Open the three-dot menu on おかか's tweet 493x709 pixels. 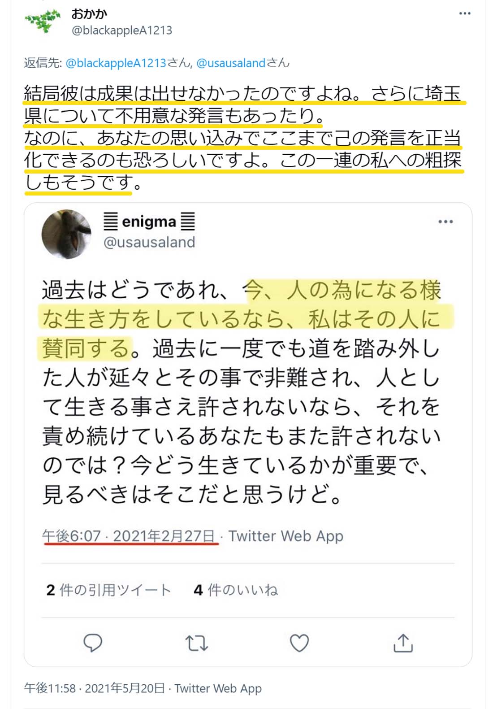[x=465, y=13]
